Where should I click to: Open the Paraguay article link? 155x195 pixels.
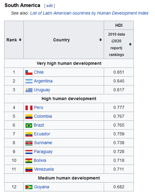[x=43, y=152]
